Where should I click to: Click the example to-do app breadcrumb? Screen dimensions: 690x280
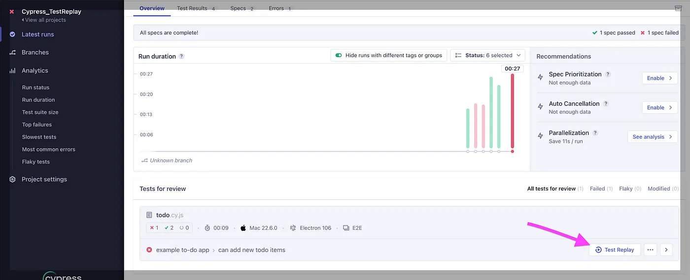click(x=183, y=250)
